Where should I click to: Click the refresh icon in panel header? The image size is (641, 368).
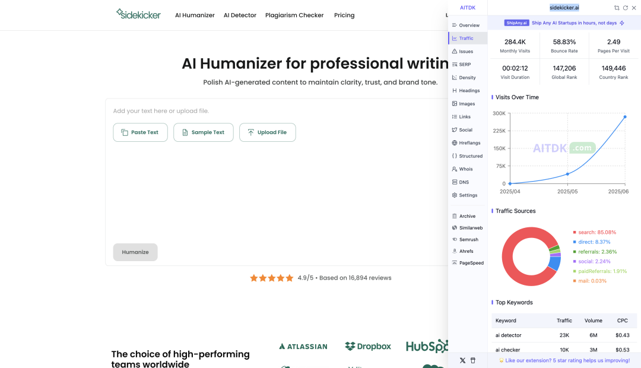point(626,8)
